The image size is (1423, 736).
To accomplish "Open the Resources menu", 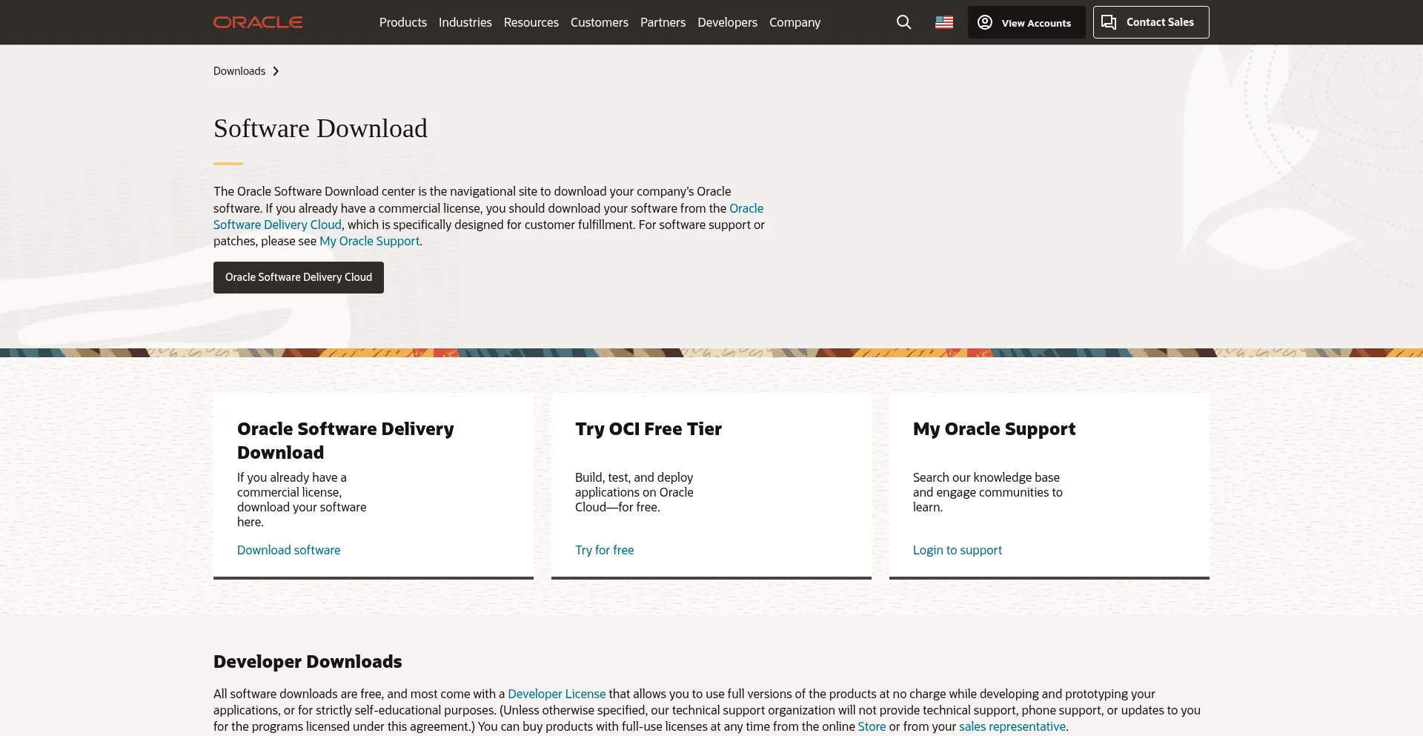I will 531,22.
